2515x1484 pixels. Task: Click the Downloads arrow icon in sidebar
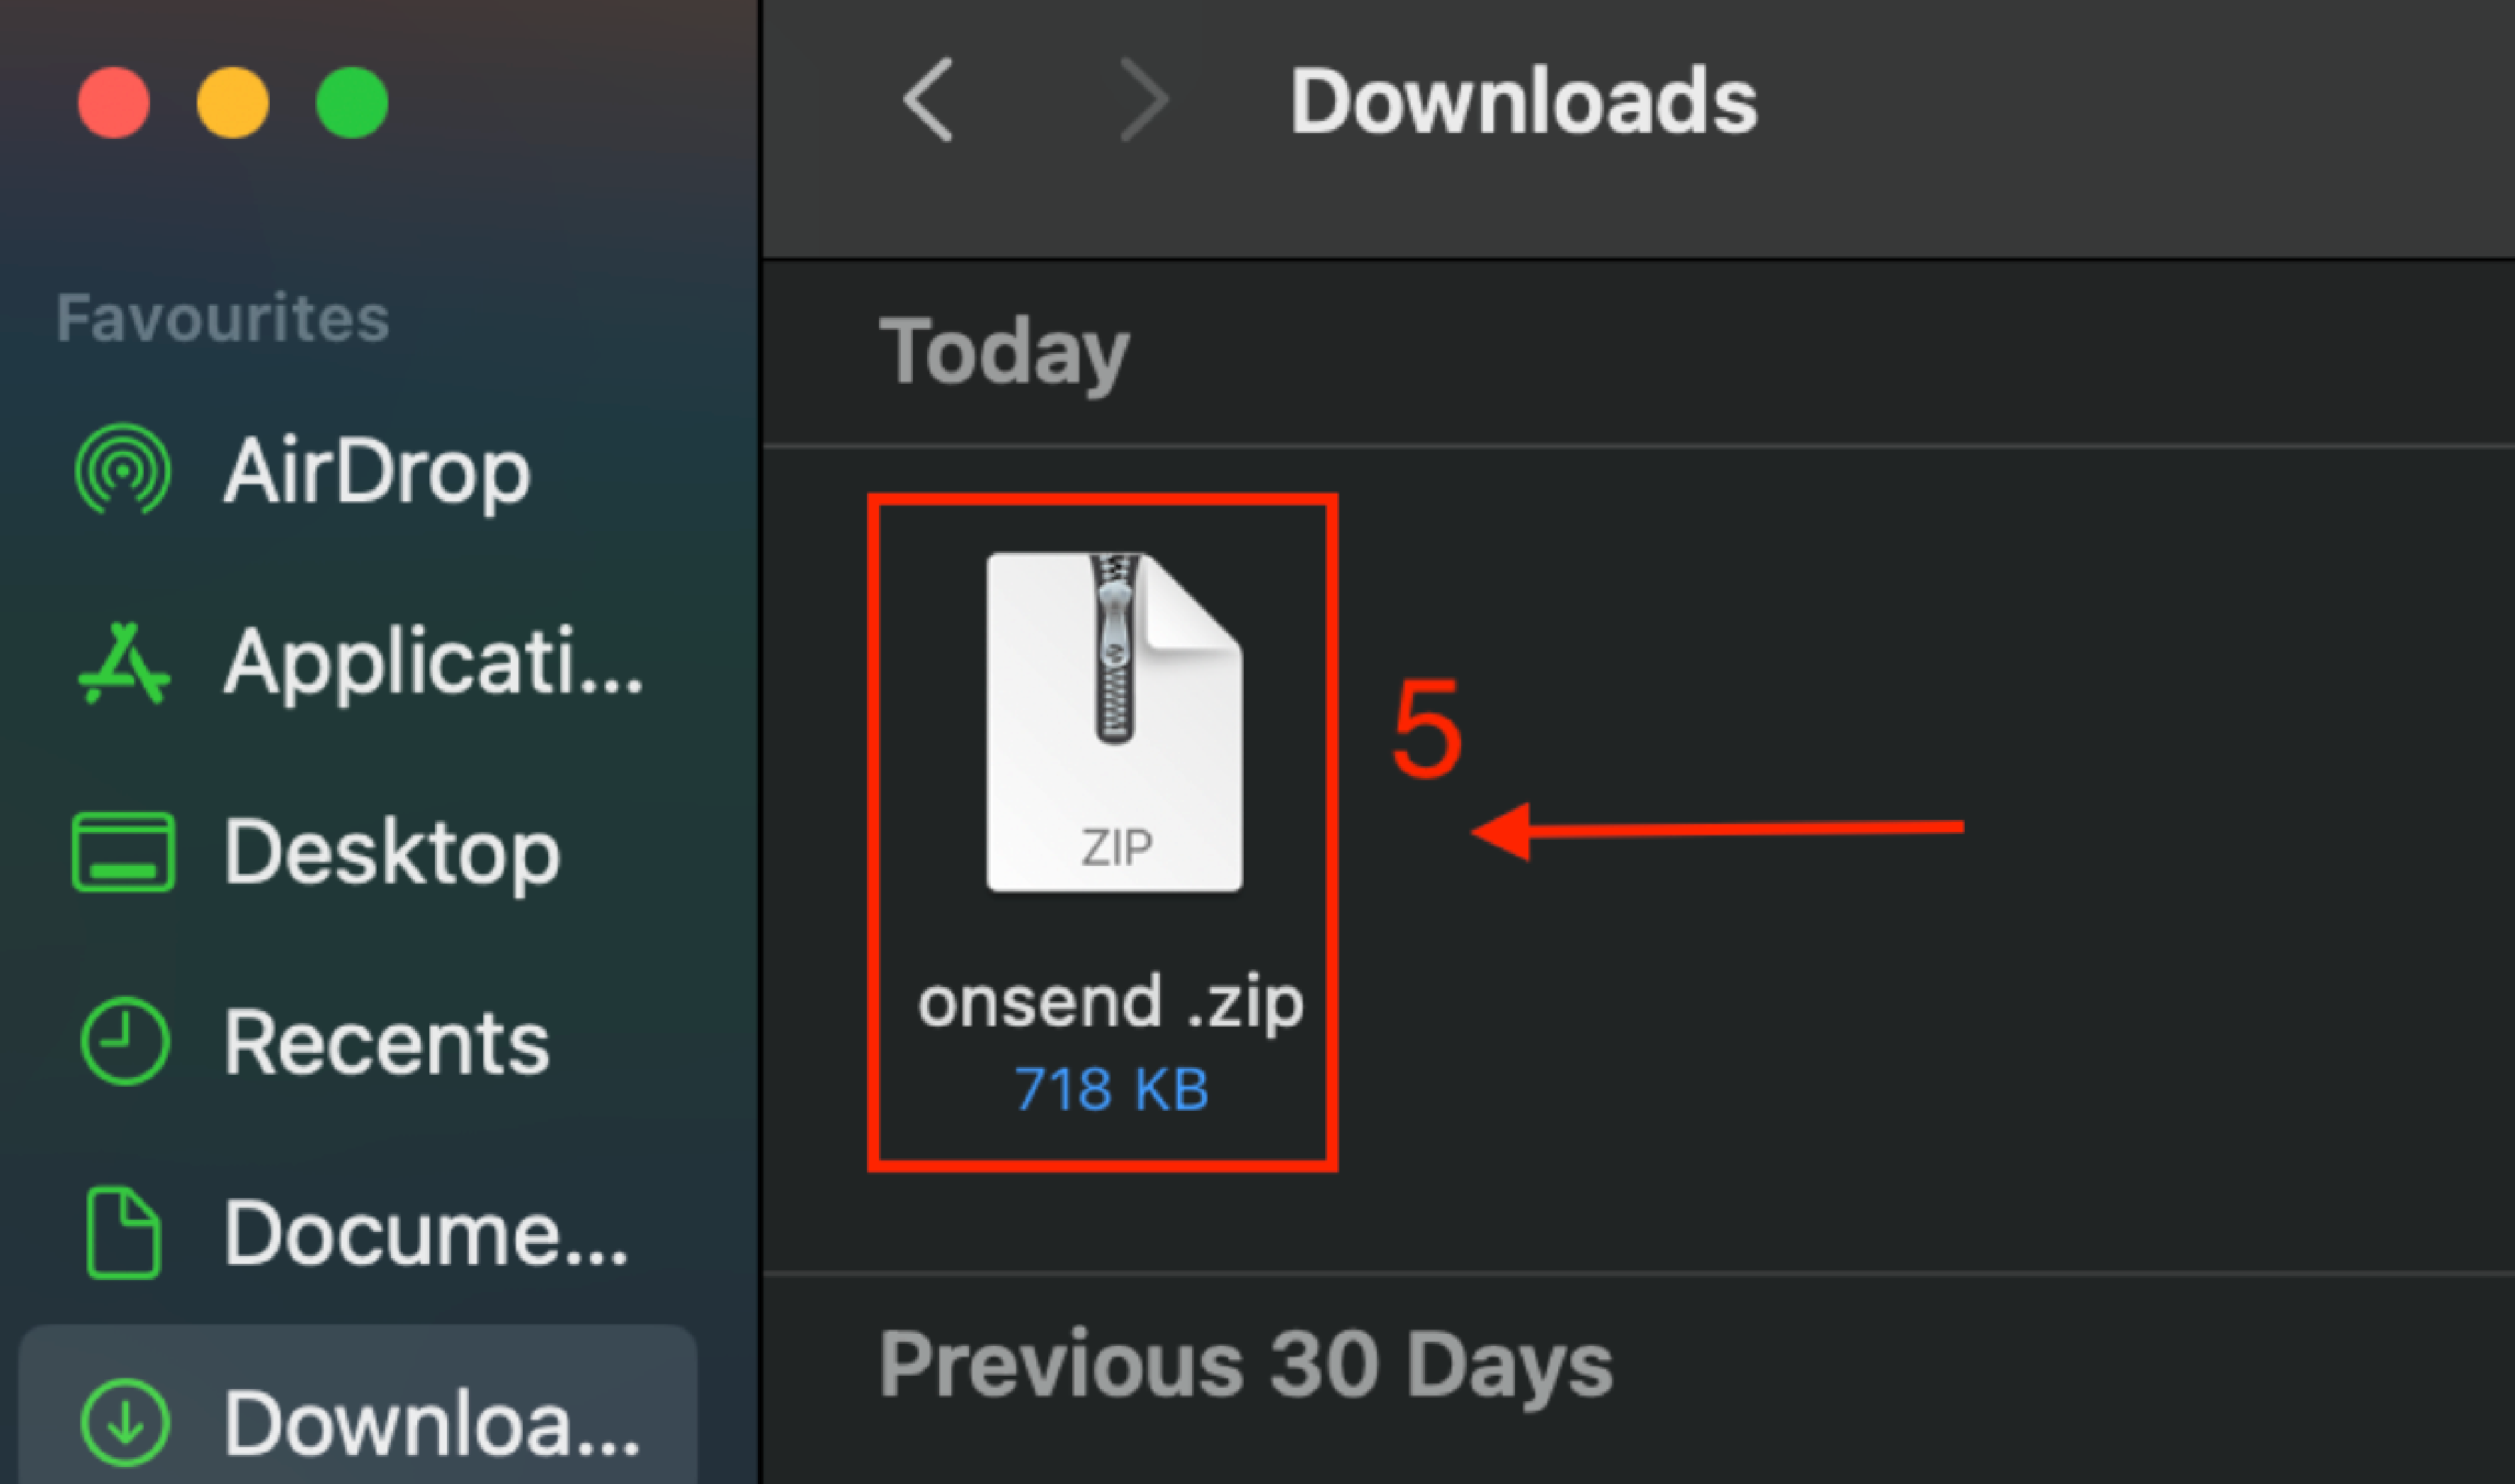coord(123,1422)
